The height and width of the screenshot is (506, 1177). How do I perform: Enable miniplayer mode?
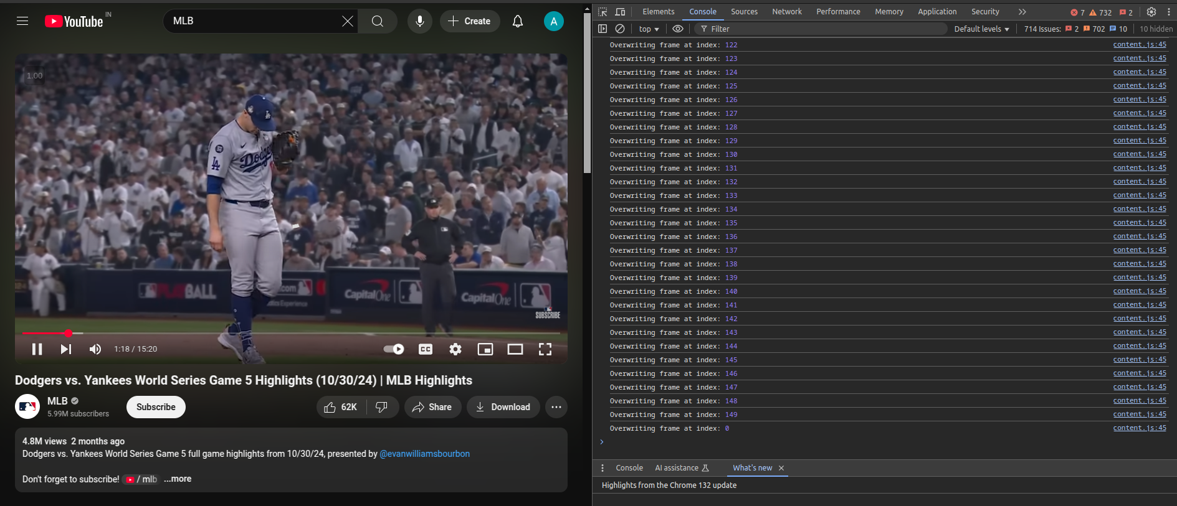(x=485, y=349)
